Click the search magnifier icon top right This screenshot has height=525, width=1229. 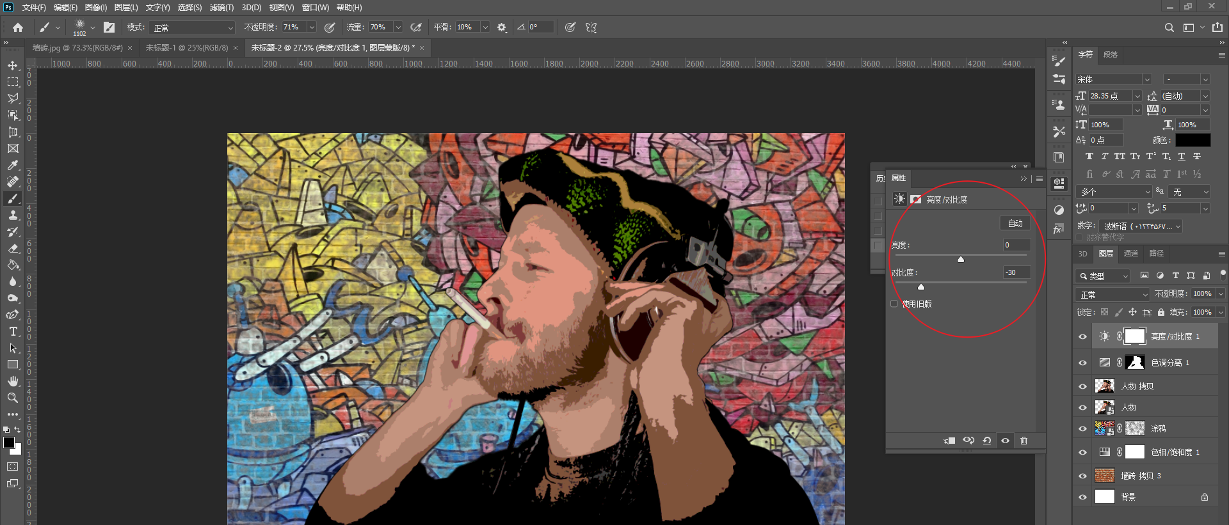(x=1169, y=27)
